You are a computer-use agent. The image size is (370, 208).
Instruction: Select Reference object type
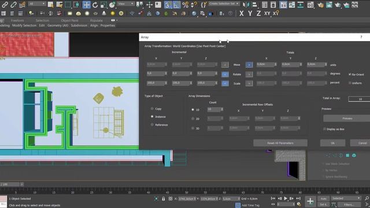(x=159, y=125)
